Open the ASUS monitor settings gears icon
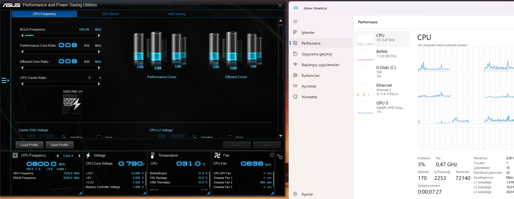Viewport: 514px width, 199px height. click(x=280, y=157)
